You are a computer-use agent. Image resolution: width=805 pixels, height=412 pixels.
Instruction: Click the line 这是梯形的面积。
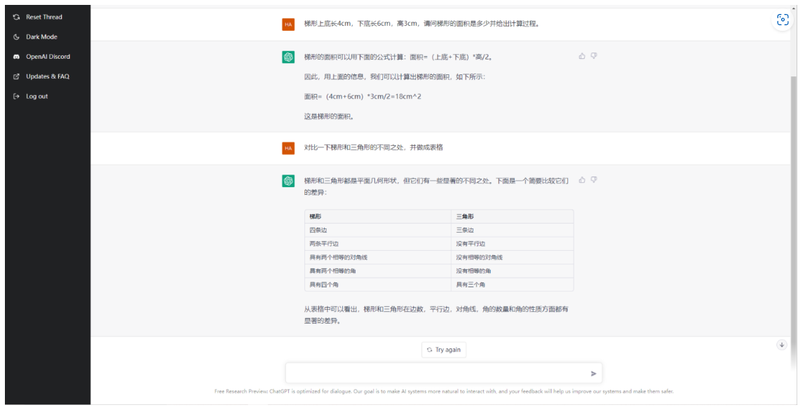click(x=329, y=116)
